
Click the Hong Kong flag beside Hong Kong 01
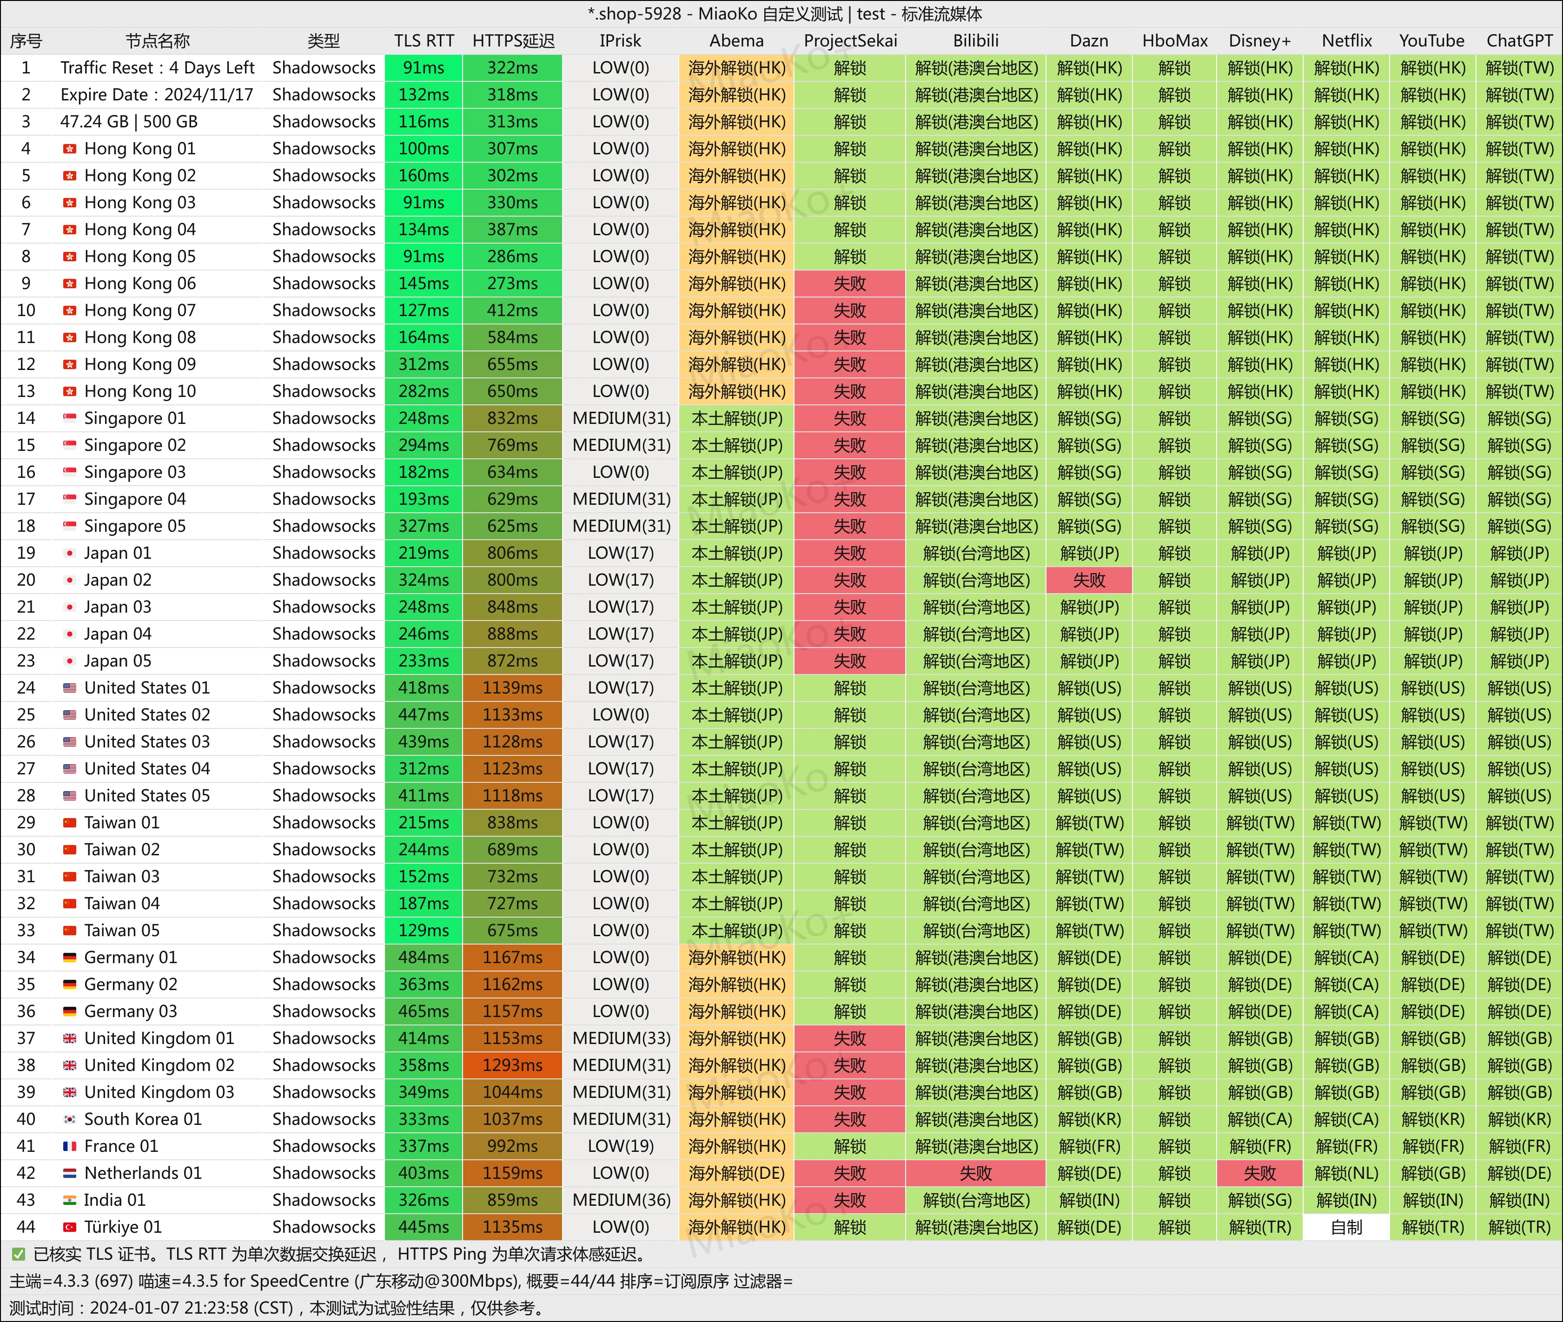pyautogui.click(x=70, y=149)
